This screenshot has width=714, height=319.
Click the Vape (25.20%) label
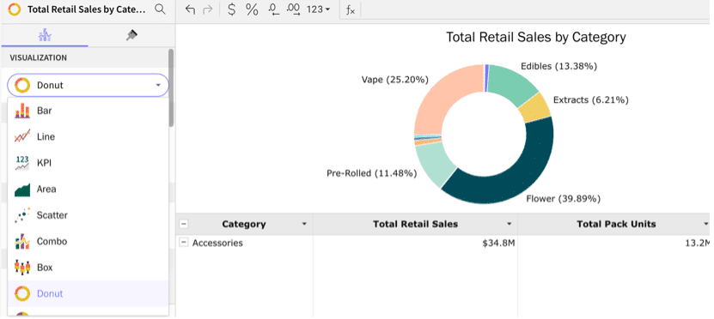(x=395, y=80)
